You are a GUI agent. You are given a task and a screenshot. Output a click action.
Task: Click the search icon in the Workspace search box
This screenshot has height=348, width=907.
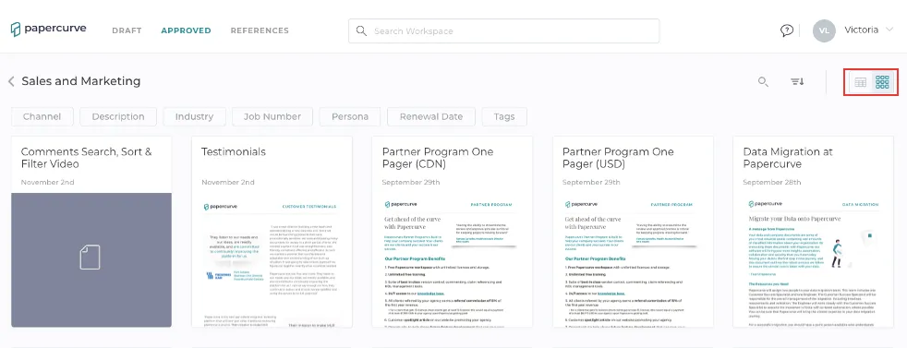pyautogui.click(x=361, y=31)
